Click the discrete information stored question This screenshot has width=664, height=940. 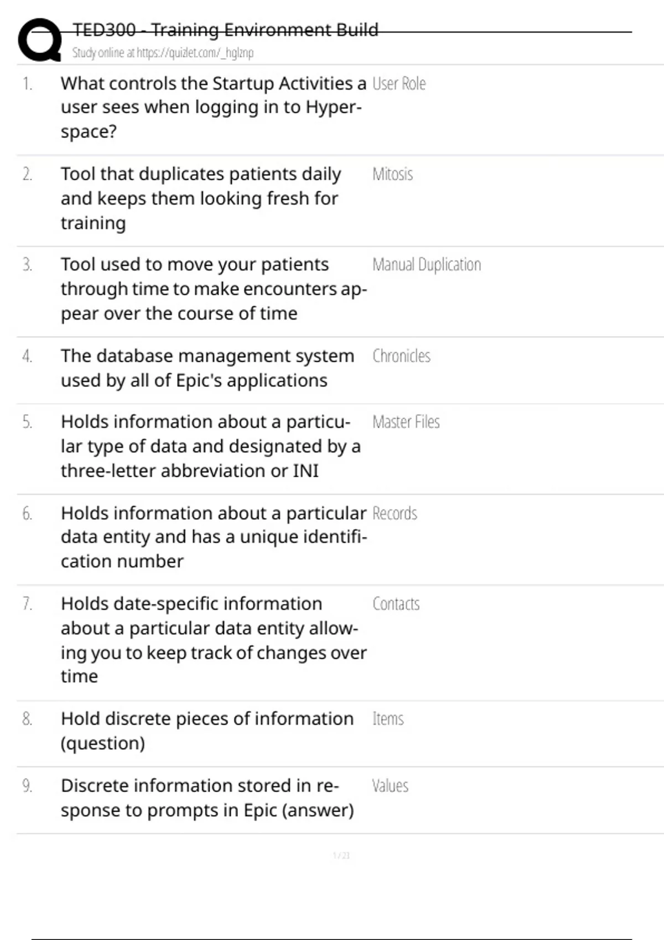coord(207,798)
